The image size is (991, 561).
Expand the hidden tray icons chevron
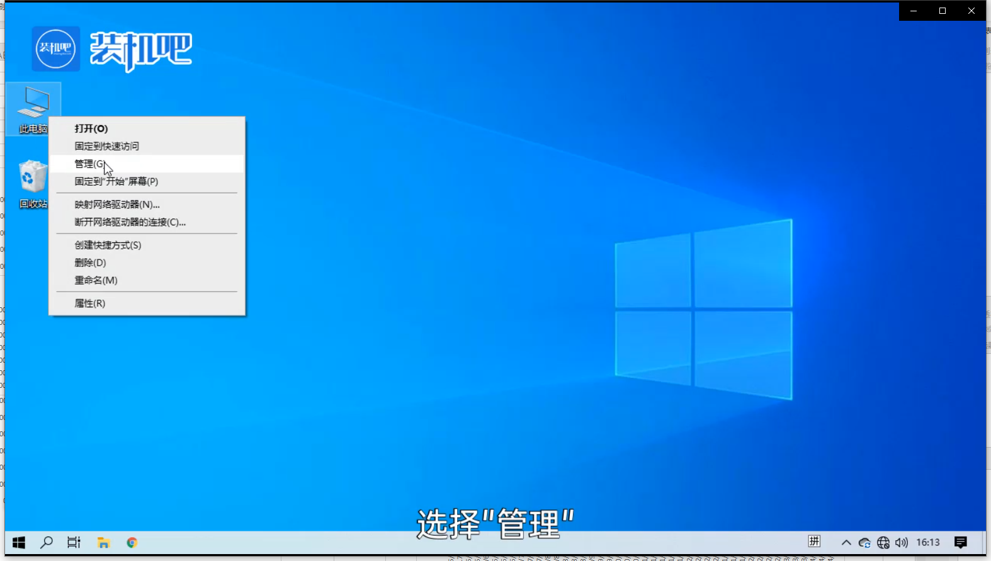(846, 542)
